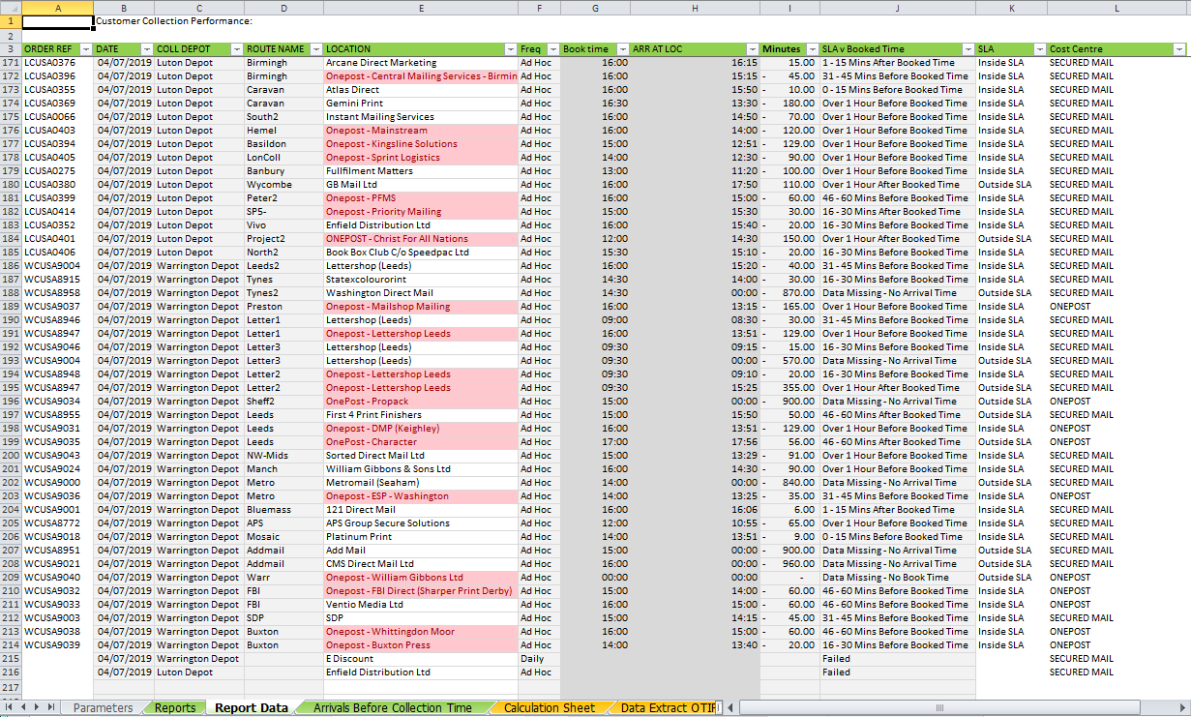Click 'Customer Collection Performance:' title cell

(x=174, y=21)
